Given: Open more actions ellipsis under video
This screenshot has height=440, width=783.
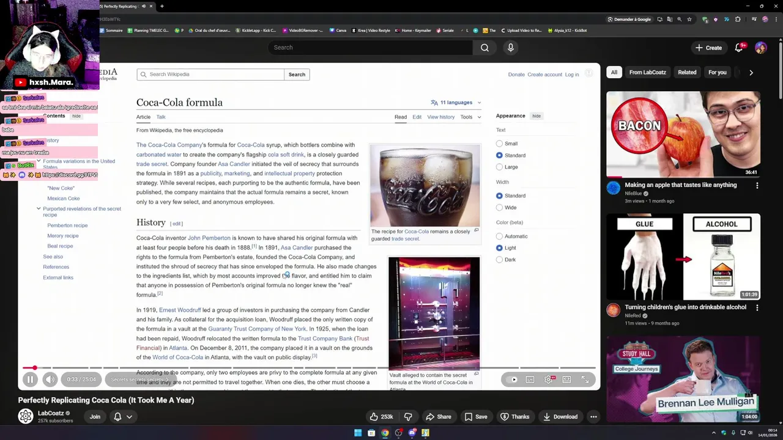Looking at the screenshot, I should [x=593, y=417].
